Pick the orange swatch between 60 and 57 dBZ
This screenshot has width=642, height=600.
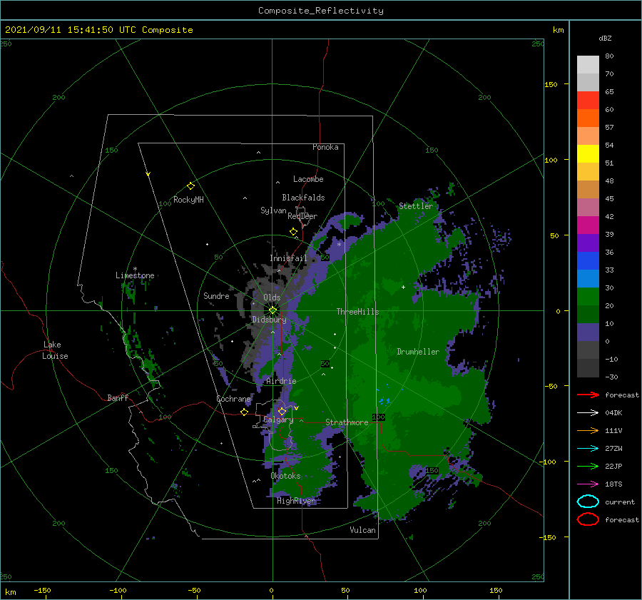tap(588, 118)
